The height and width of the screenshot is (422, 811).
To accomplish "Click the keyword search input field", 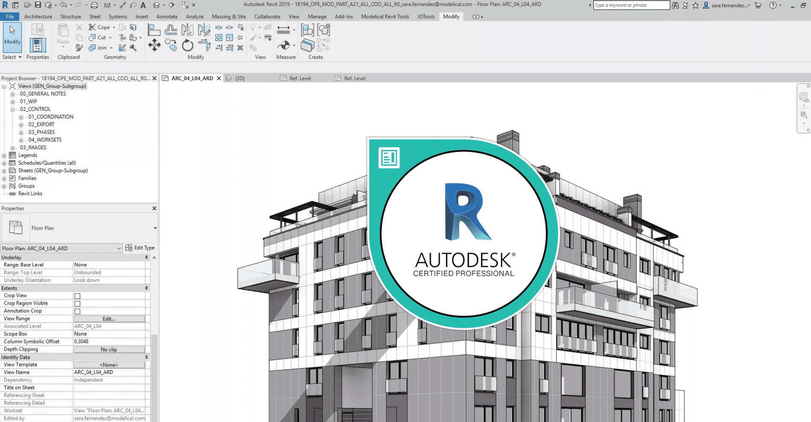I will pos(631,5).
